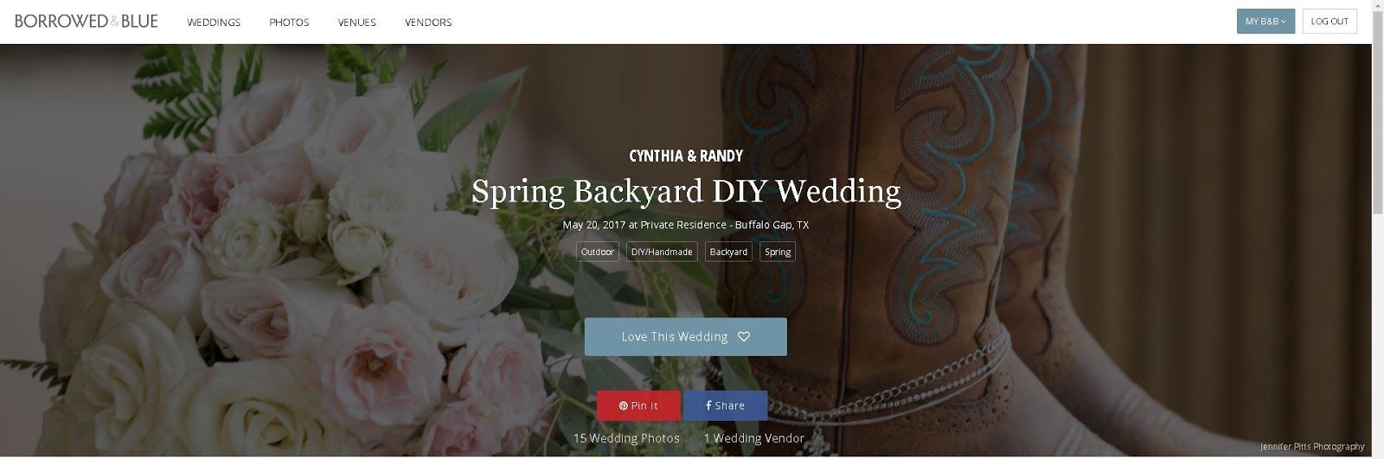Open the 15 Wedding Photos link
The image size is (1384, 459).
(x=626, y=438)
